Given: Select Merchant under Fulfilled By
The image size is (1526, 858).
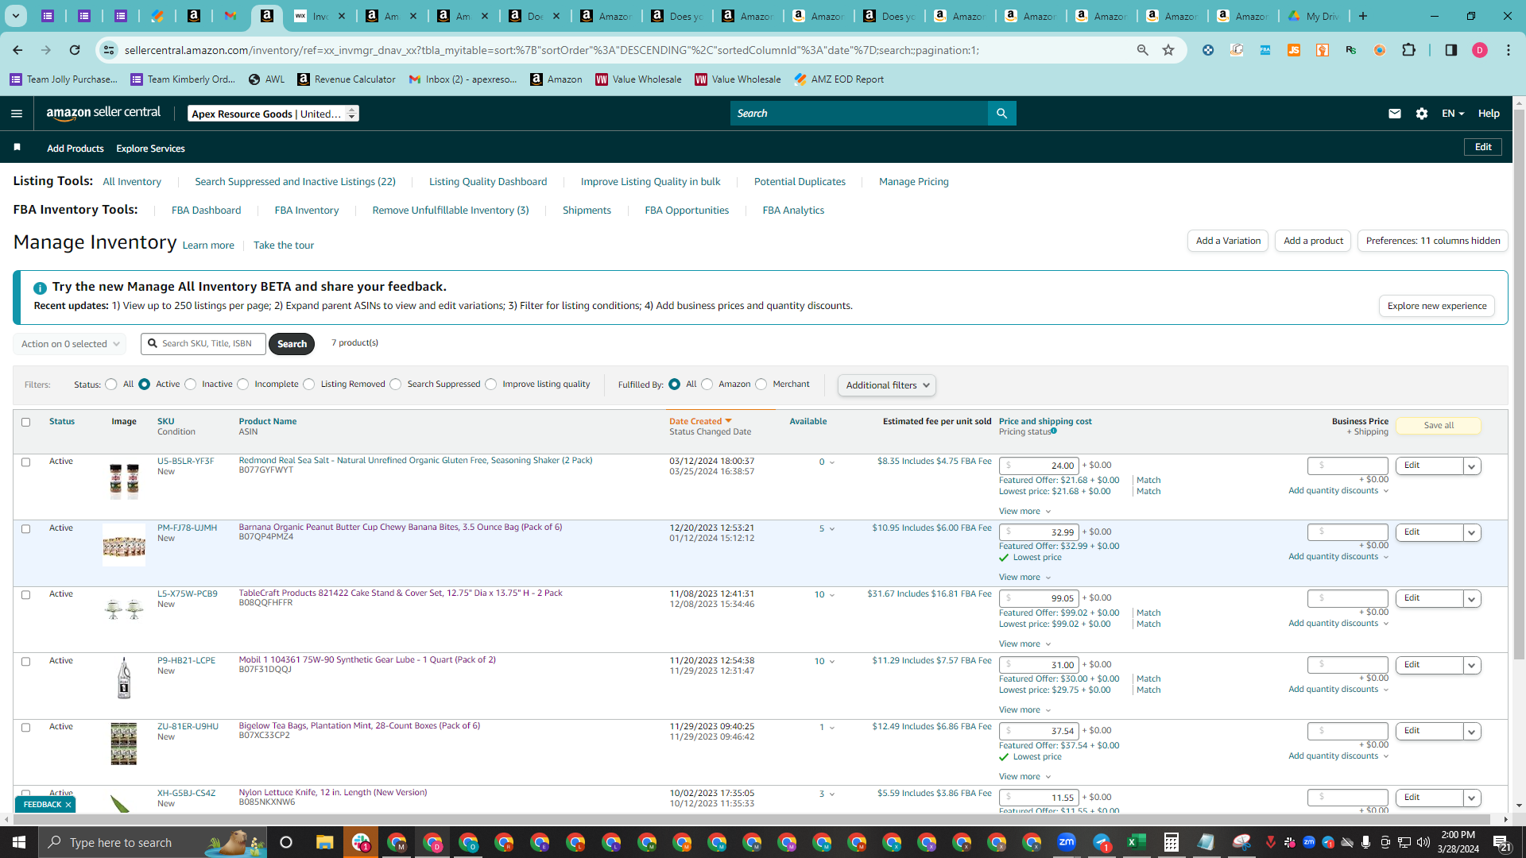Looking at the screenshot, I should coord(761,385).
